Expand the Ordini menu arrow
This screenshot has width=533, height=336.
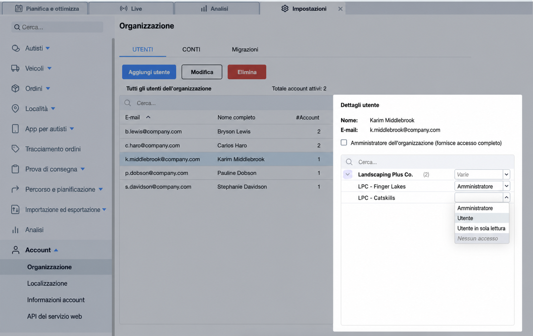48,88
